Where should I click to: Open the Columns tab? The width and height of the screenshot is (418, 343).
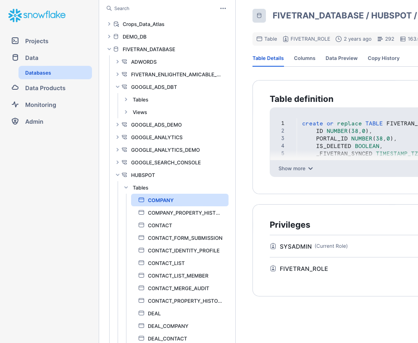pyautogui.click(x=305, y=58)
